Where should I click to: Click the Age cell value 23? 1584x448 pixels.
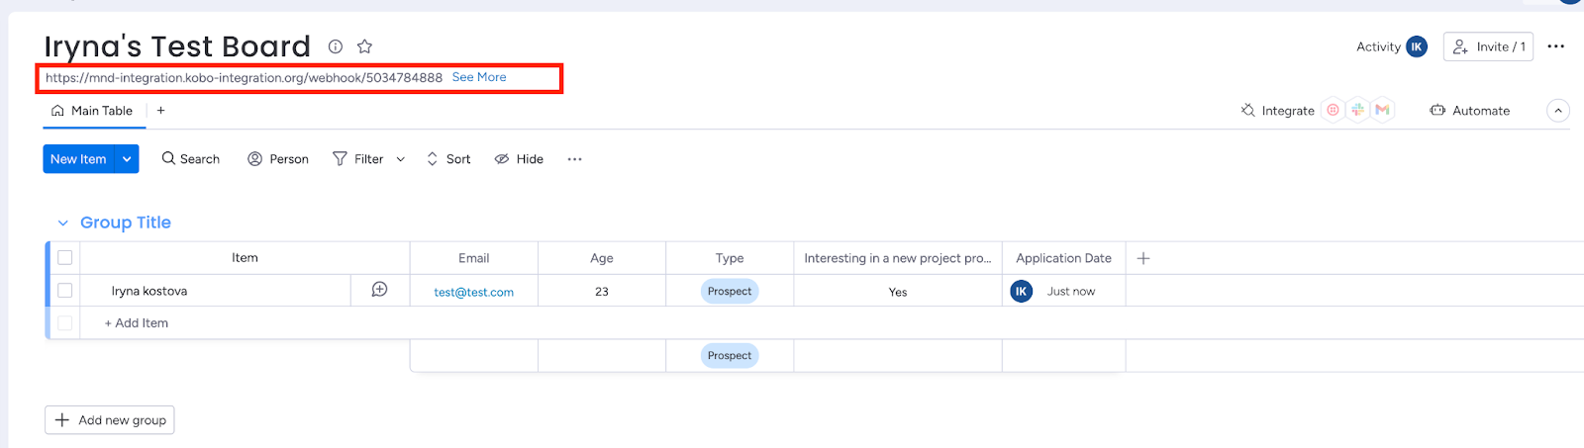pos(602,292)
